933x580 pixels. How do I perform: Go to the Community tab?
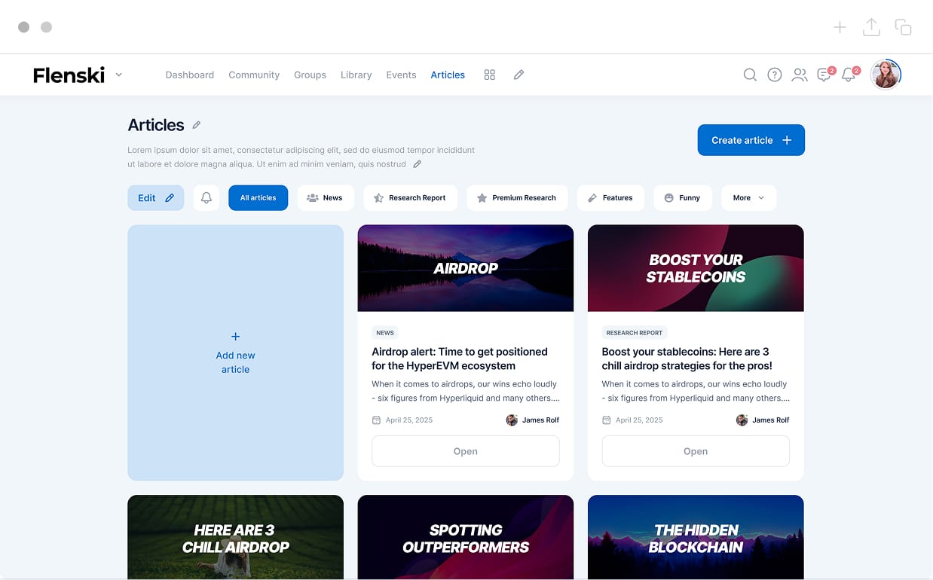[x=254, y=75]
